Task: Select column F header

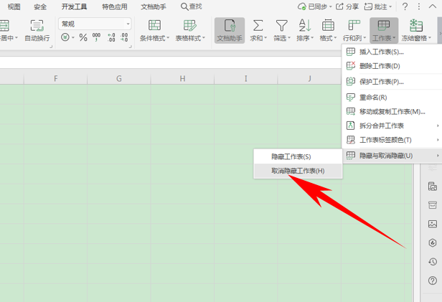Action: pyautogui.click(x=55, y=78)
